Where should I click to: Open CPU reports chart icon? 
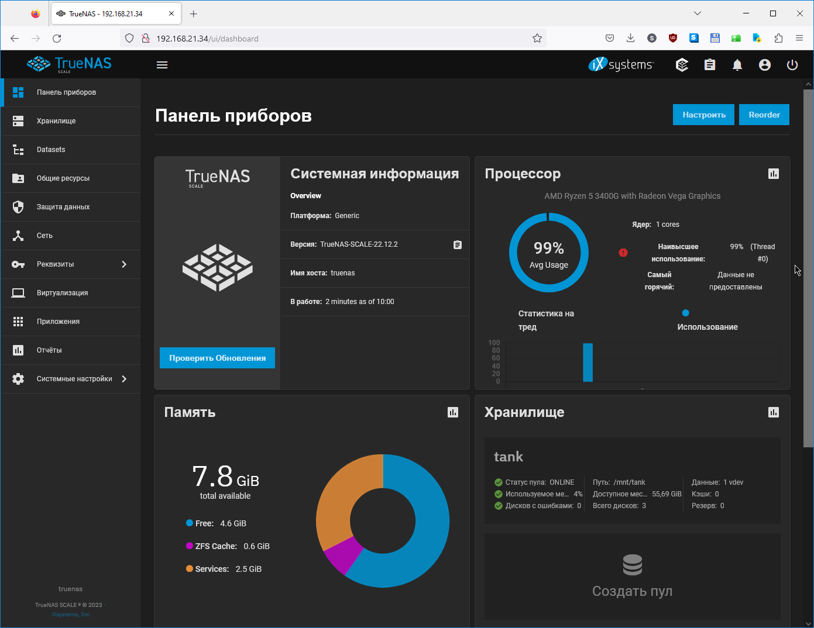[774, 174]
